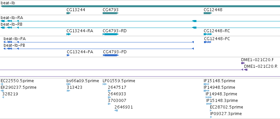
Task: Select the CG13244-PA protein glyph
Action: [x=68, y=55]
